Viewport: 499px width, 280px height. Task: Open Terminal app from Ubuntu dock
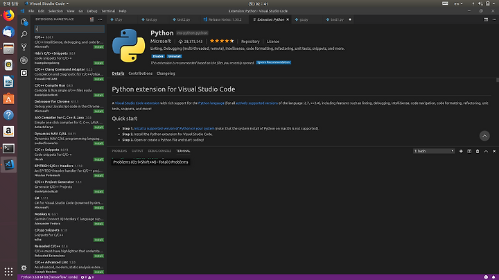tap(8, 148)
